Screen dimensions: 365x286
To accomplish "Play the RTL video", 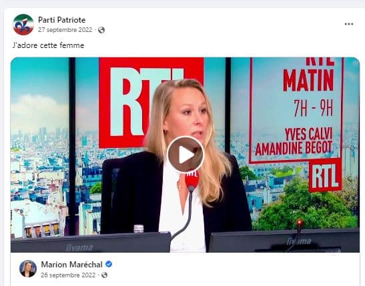I will click(186, 155).
